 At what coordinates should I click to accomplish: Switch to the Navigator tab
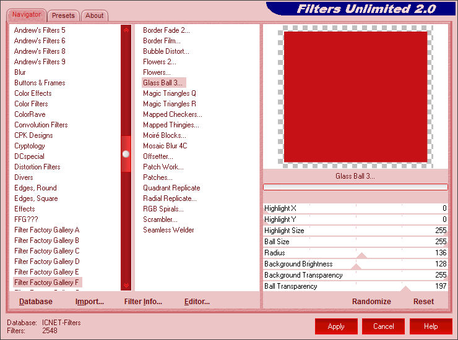click(x=27, y=15)
